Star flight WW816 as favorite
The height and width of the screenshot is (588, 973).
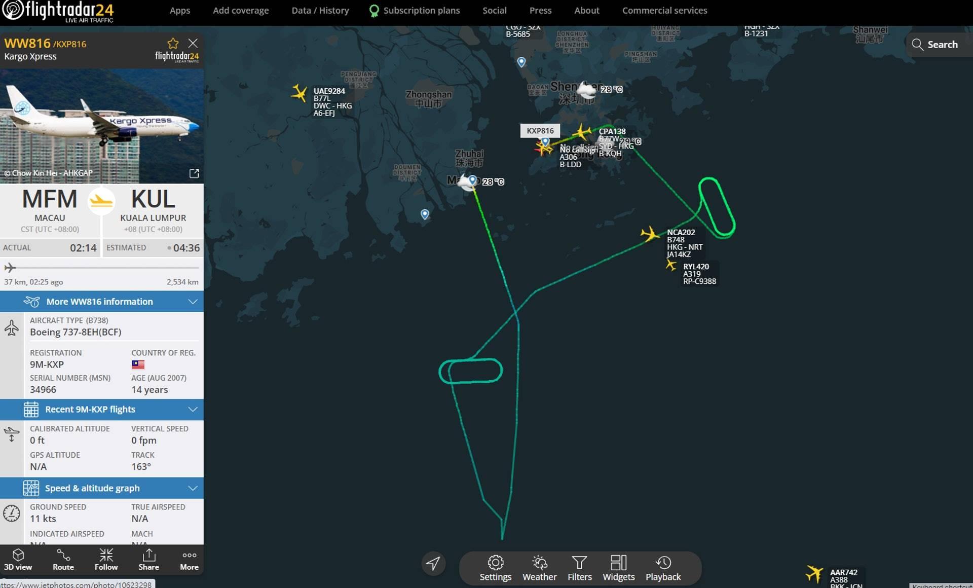pyautogui.click(x=173, y=43)
